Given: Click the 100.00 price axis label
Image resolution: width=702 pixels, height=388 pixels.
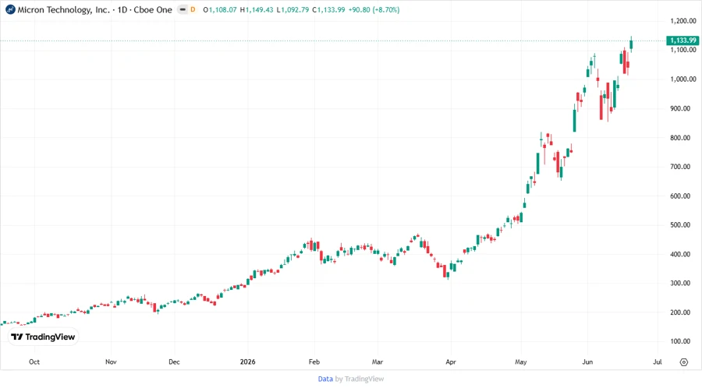Looking at the screenshot, I should tap(680, 341).
